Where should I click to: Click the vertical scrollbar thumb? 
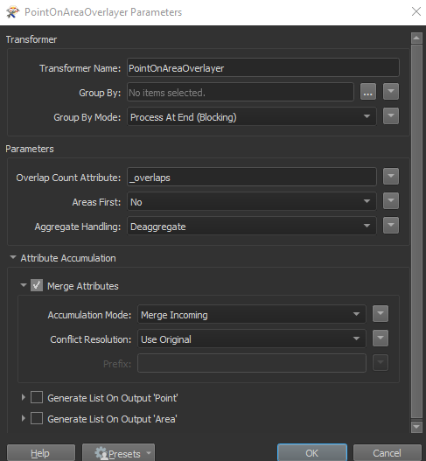pos(416,232)
